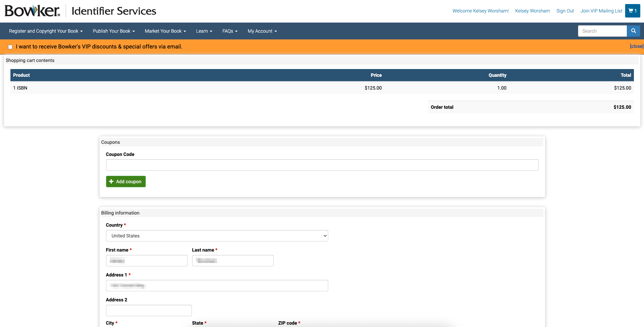Expand the Publish Your Book menu
644x327 pixels.
[x=114, y=31]
